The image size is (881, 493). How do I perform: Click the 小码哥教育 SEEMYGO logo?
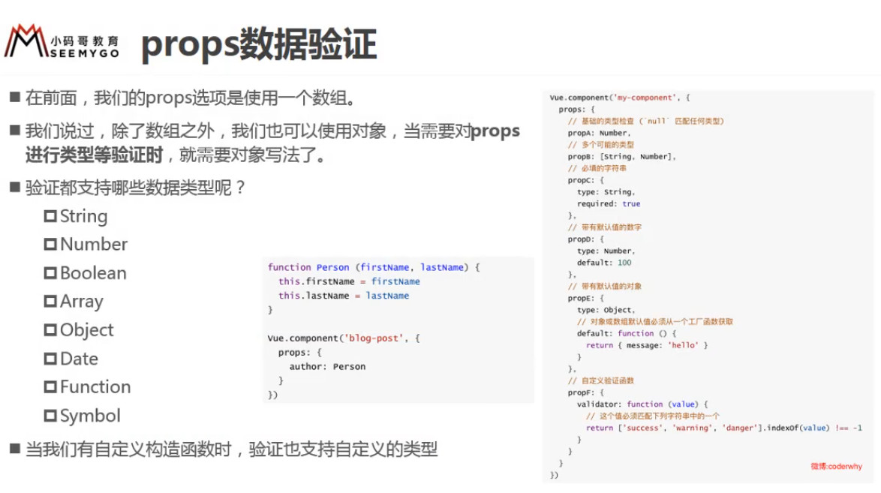(62, 41)
